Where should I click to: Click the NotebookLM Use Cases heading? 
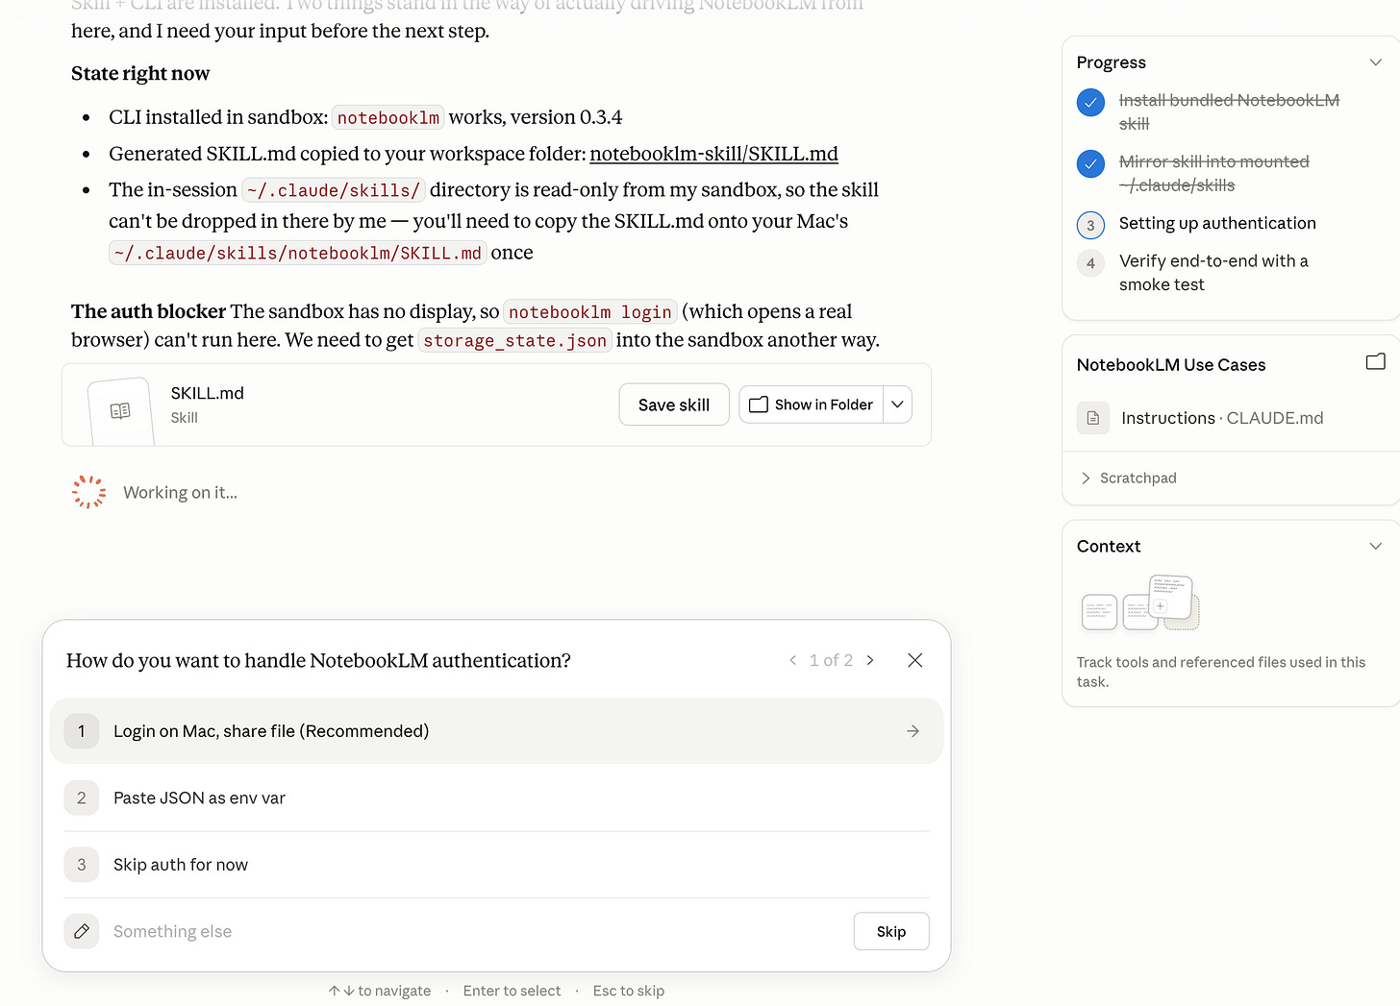1171,365
